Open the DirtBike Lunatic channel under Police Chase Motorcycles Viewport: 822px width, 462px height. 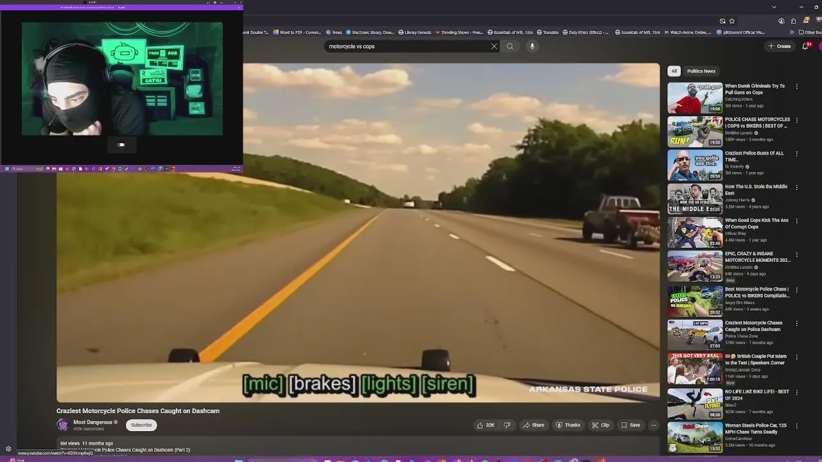click(739, 133)
